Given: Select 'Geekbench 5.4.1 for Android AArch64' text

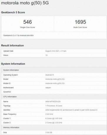Looking at the screenshot, I should point(18,36).
